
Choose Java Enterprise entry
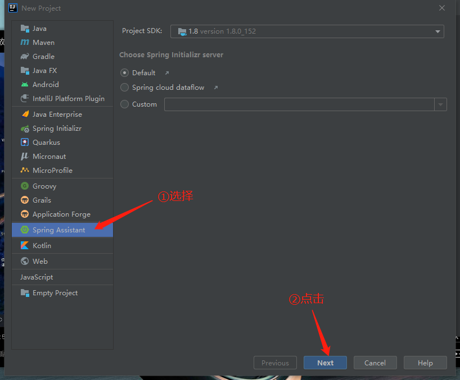62,115
